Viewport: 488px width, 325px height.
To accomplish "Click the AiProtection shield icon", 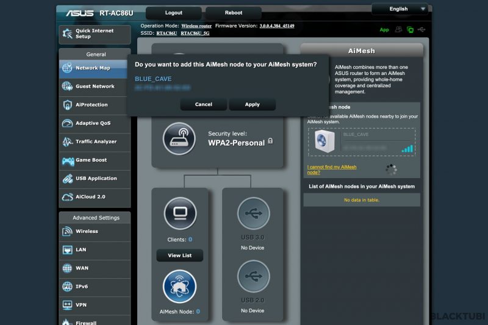I will pyautogui.click(x=67, y=105).
